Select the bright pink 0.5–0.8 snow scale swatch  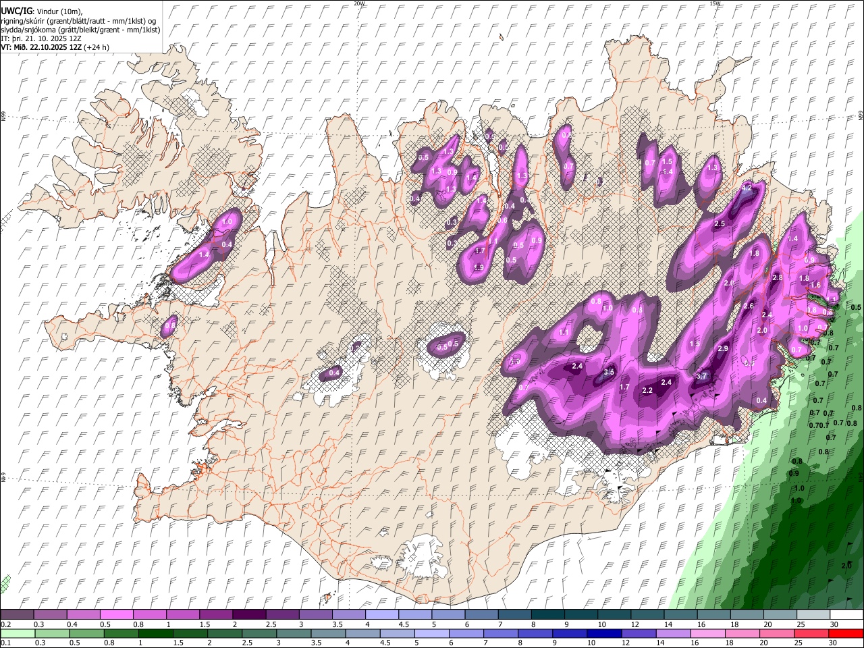pos(117,615)
